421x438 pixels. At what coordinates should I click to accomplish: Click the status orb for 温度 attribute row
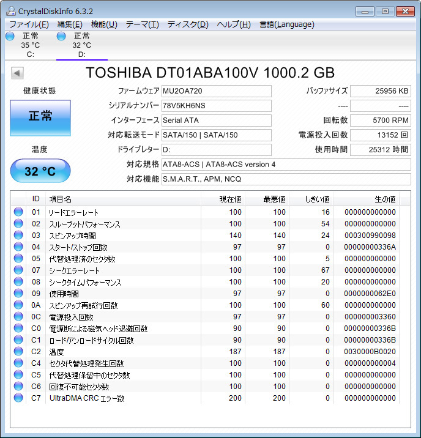(x=18, y=352)
